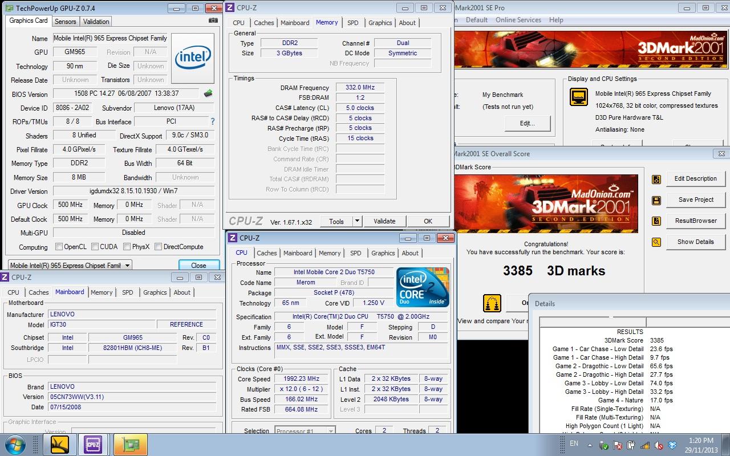Expand the arrow next to the Tools button
The image size is (730, 456).
(x=357, y=221)
